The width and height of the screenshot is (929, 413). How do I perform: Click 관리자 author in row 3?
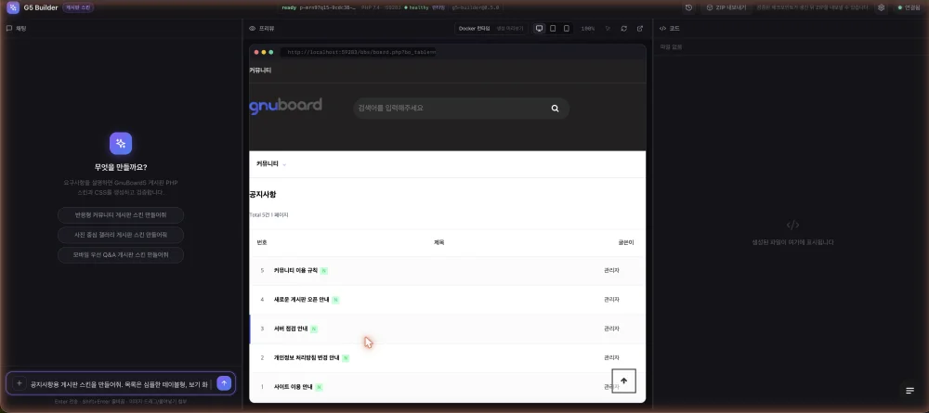pyautogui.click(x=611, y=329)
